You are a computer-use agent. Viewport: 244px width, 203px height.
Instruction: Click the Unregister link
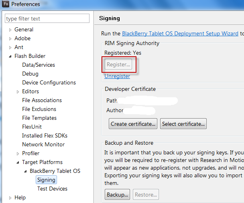coord(117,76)
